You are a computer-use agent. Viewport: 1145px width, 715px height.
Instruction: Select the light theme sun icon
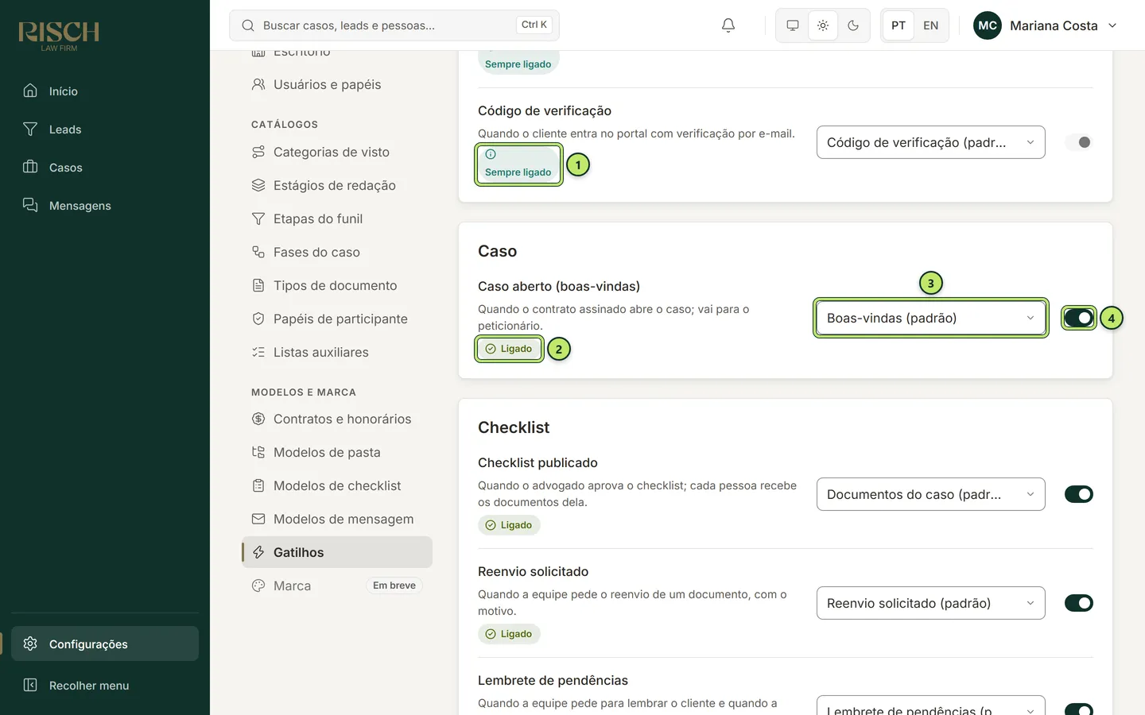pyautogui.click(x=823, y=25)
